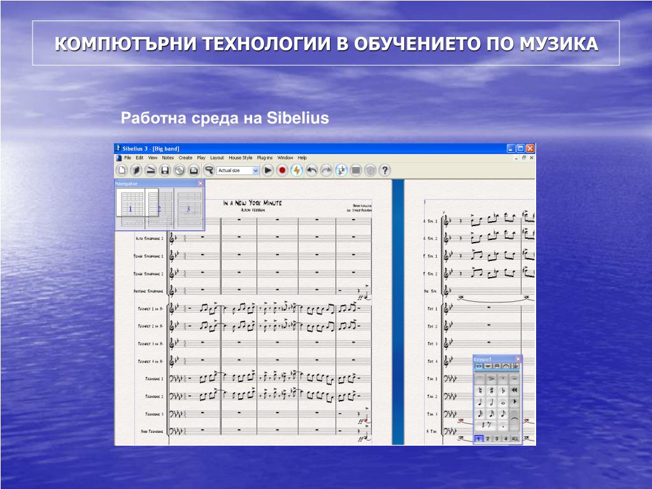Screen dimensions: 652x489
Task: Click the Help question mark icon
Action: click(385, 170)
